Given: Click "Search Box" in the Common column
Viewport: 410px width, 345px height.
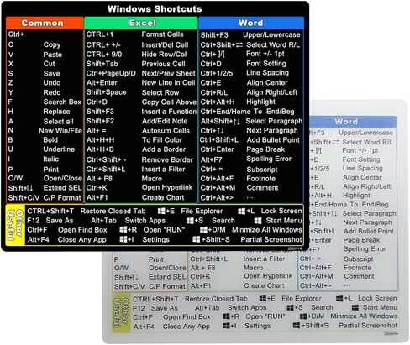Looking at the screenshot, I should coord(62,102).
